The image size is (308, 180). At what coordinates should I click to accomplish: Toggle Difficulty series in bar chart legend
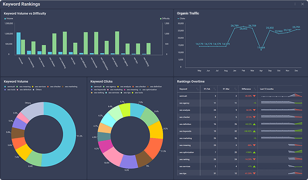[x=165, y=19]
